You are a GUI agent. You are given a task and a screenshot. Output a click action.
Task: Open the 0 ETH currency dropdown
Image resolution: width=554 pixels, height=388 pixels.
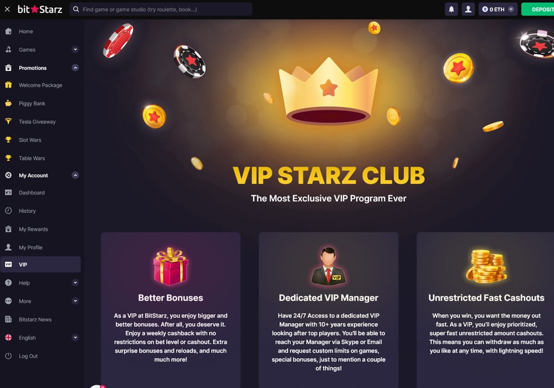click(498, 9)
